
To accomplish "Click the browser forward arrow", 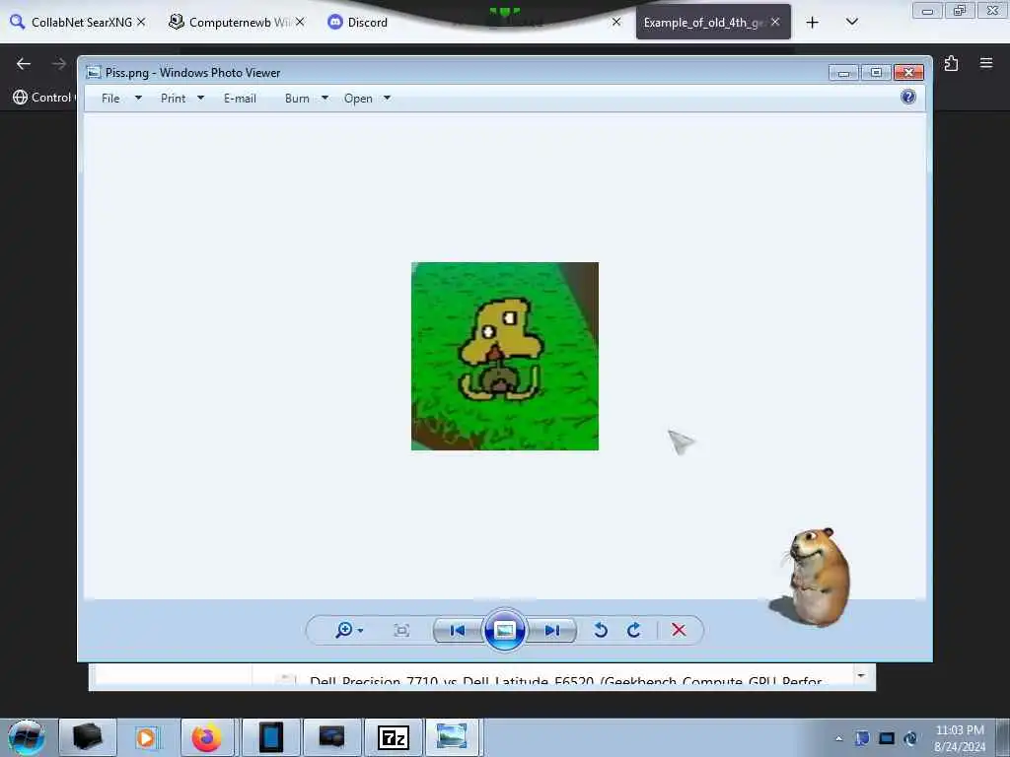I will click(59, 64).
